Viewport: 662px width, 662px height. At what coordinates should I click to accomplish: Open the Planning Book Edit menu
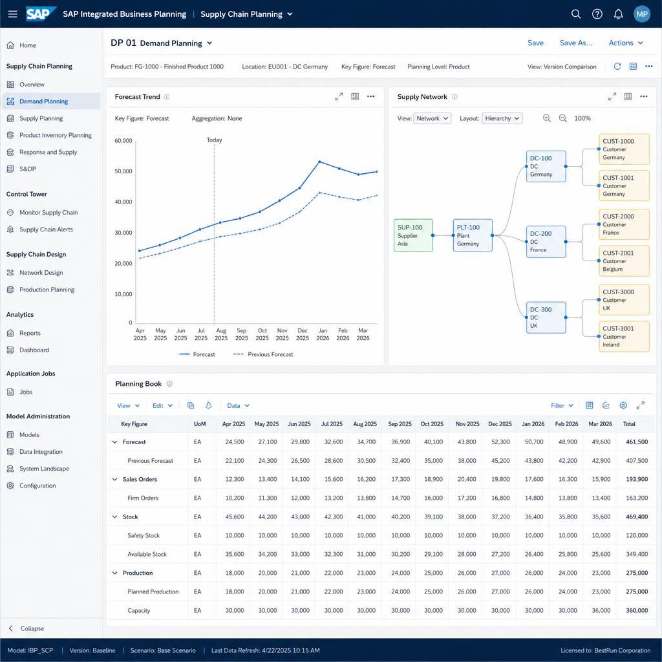click(x=162, y=406)
